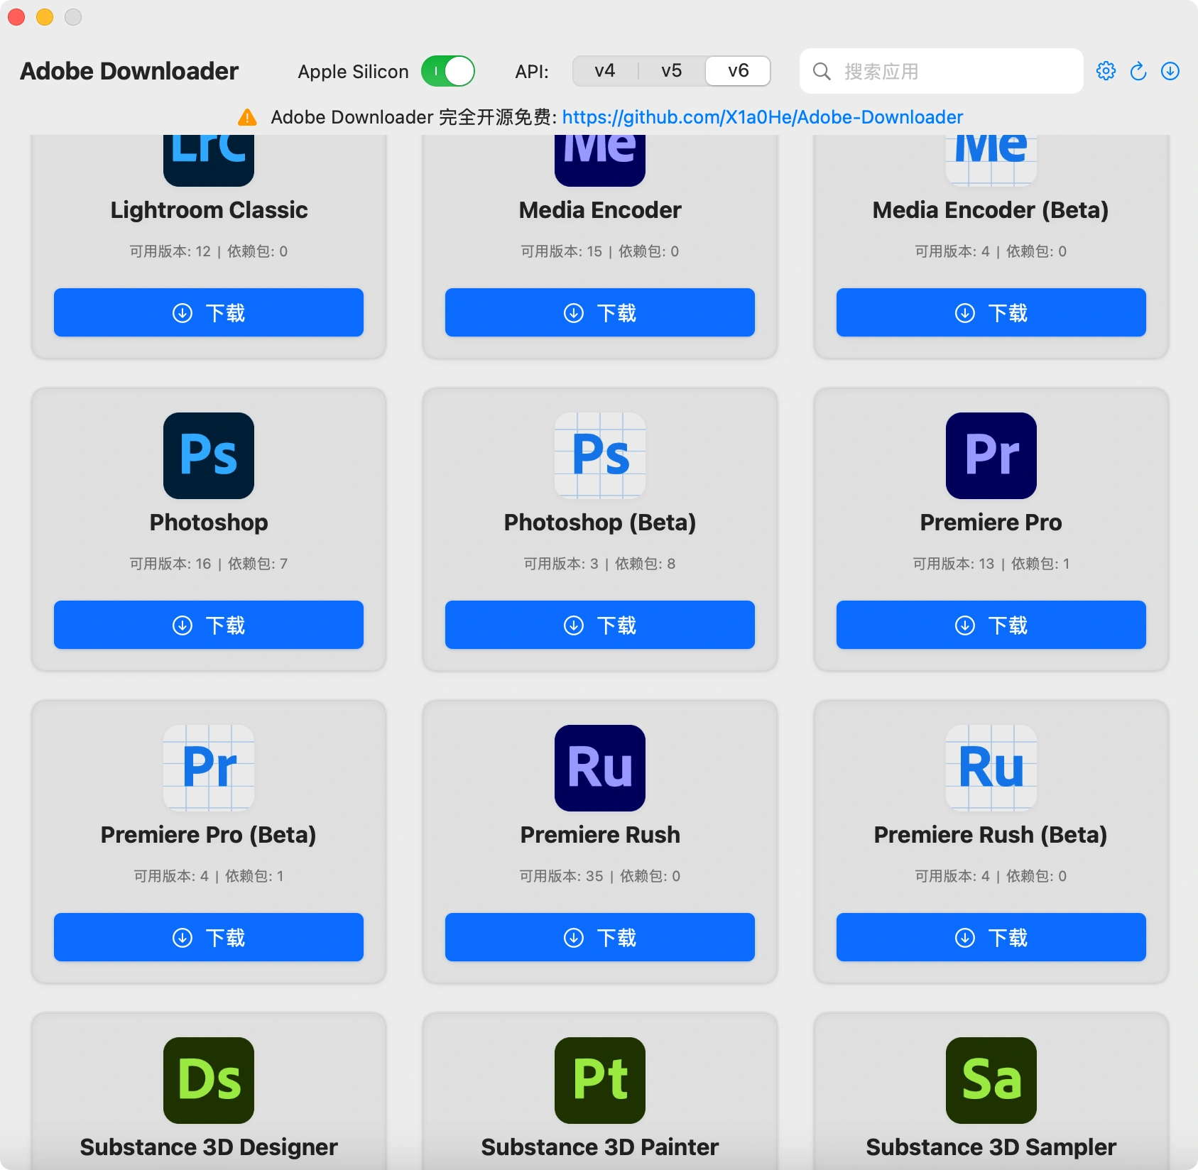Select API version v6
Viewport: 1198px width, 1170px height.
pos(739,71)
